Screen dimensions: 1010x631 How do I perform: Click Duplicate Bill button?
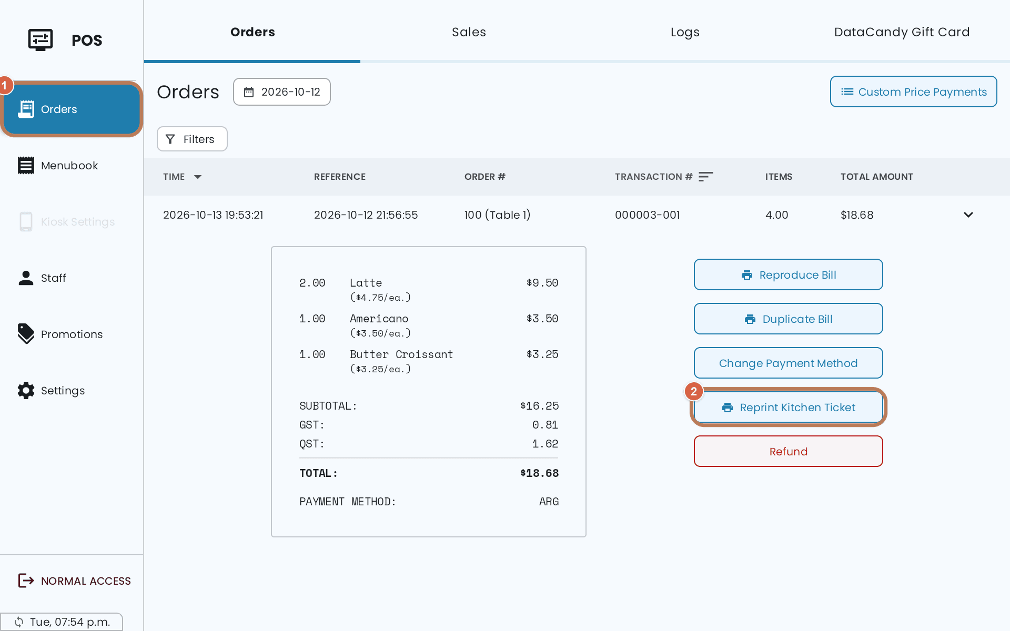click(x=788, y=319)
